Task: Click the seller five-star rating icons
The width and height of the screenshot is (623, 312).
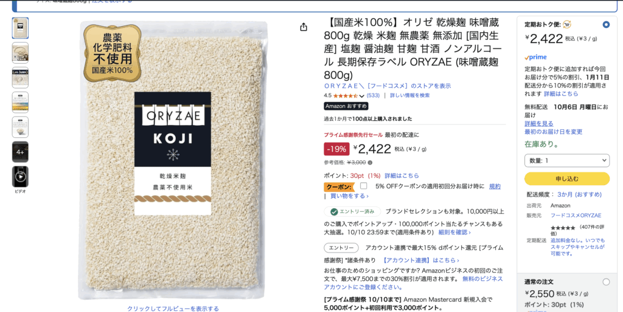Action: click(x=563, y=228)
